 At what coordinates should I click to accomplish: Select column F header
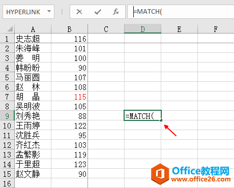(216, 29)
